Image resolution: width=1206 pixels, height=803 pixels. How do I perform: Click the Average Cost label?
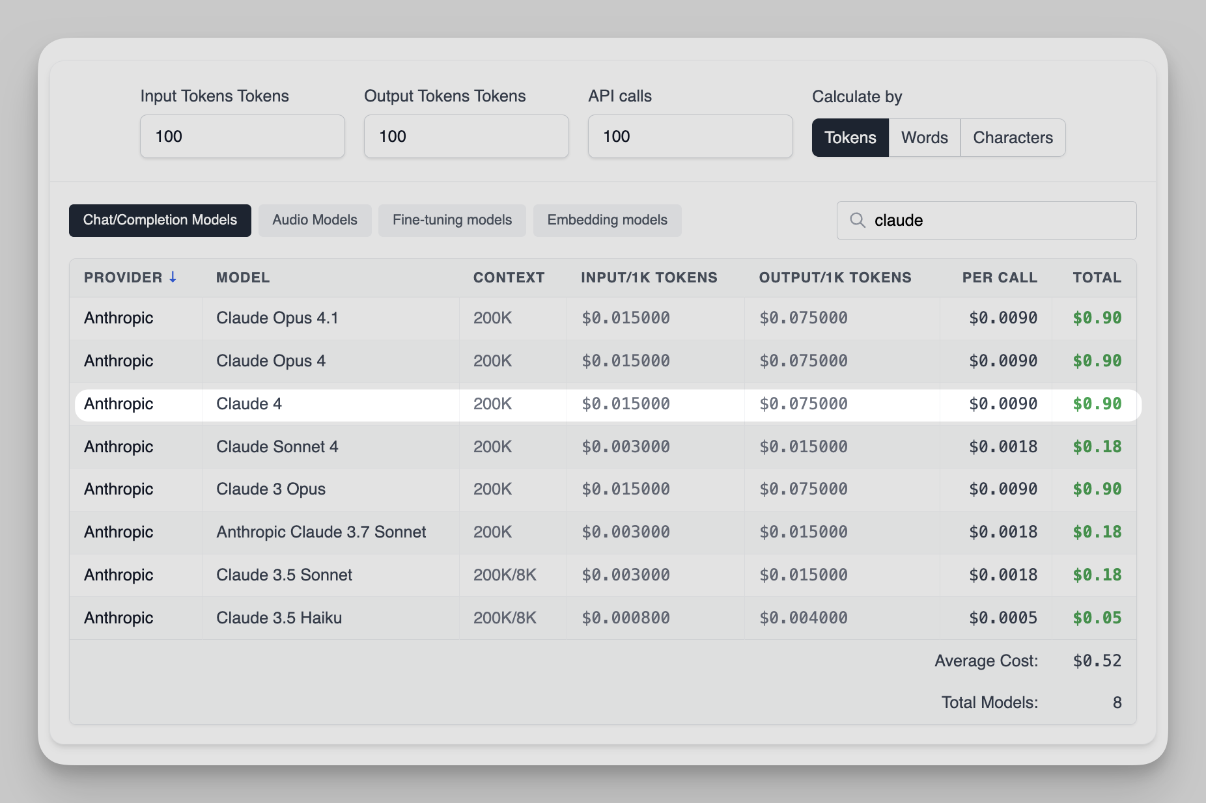coord(986,661)
